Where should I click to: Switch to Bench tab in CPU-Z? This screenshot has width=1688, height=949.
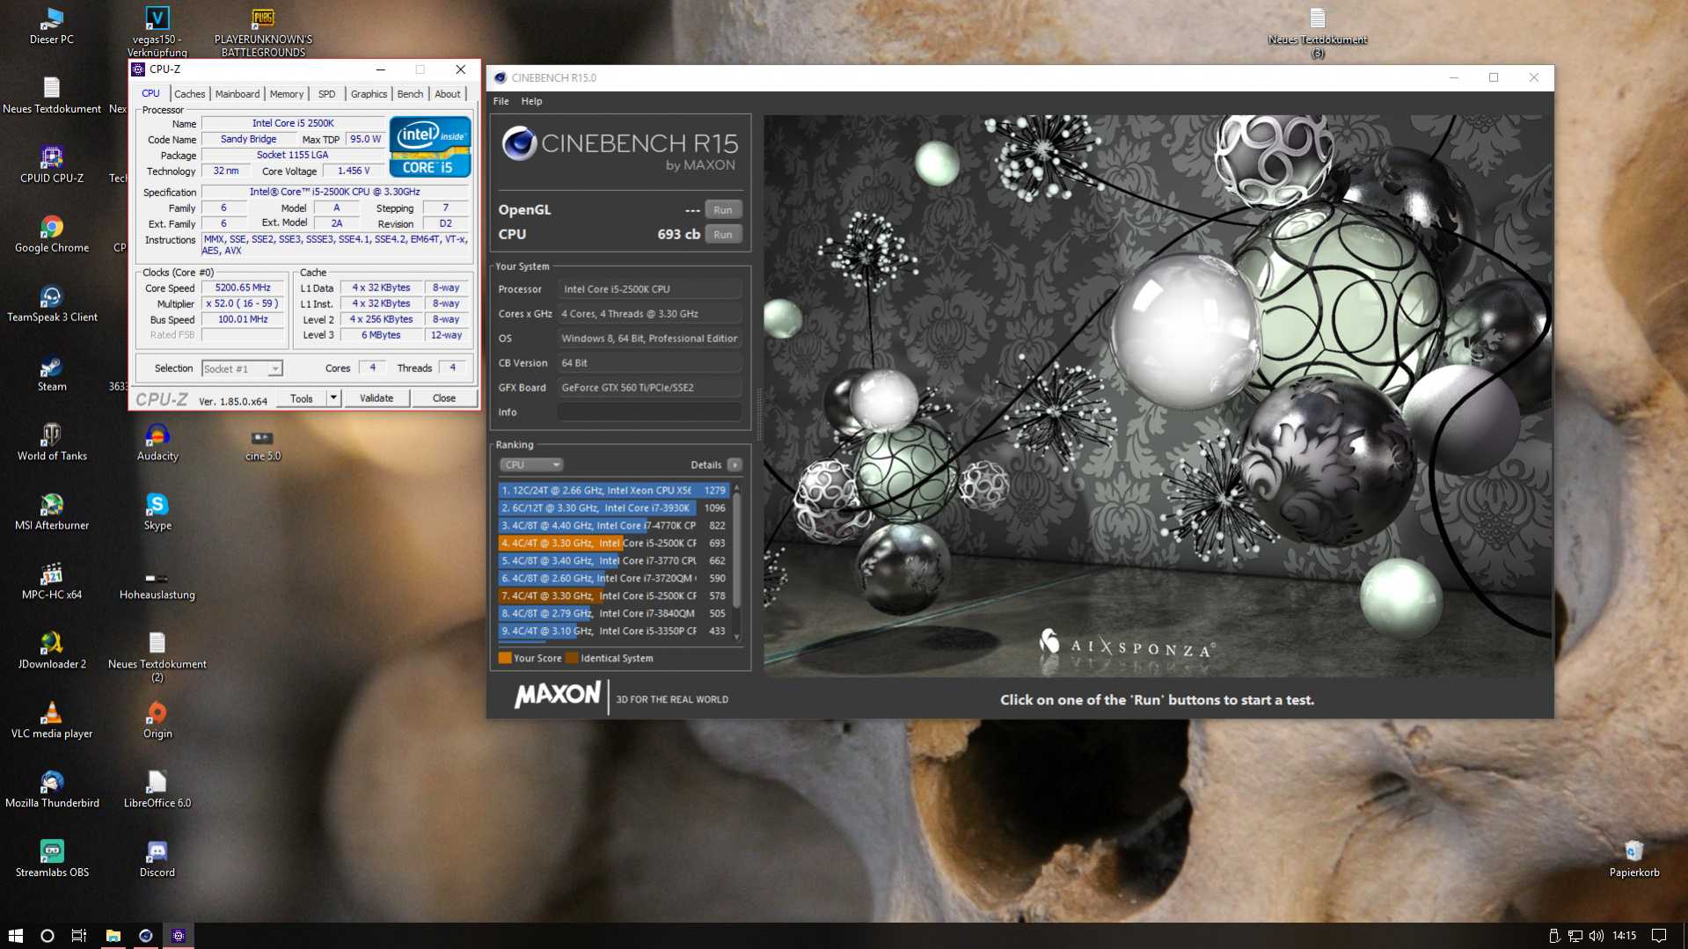(410, 94)
